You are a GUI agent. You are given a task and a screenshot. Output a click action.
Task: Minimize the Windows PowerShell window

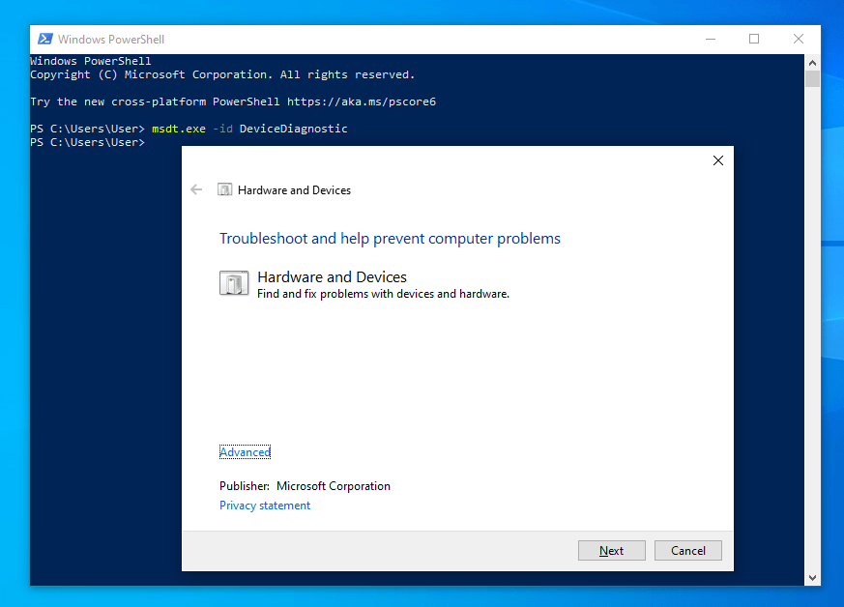(x=711, y=40)
